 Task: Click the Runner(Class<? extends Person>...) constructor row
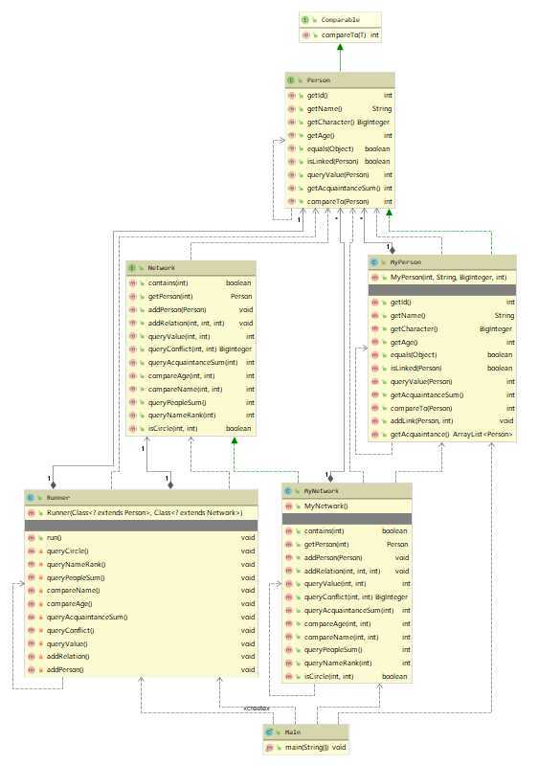point(141,513)
